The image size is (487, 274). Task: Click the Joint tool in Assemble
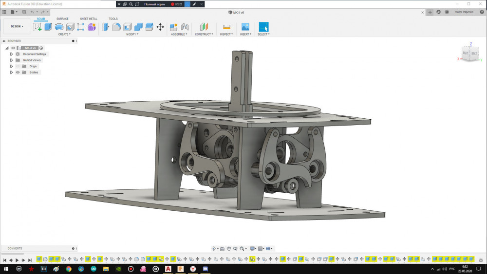pos(185,27)
